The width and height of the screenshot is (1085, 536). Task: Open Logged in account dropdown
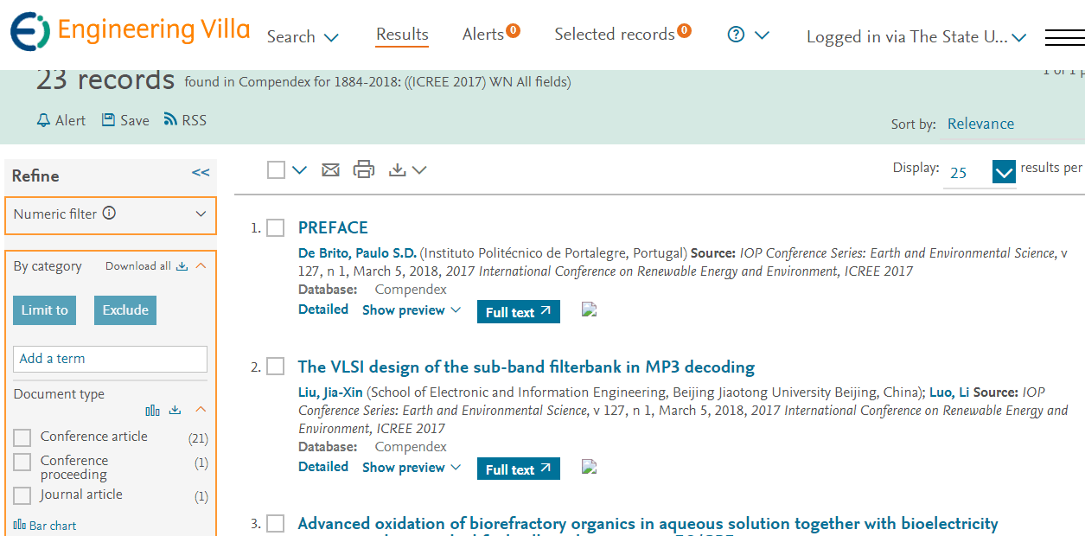click(x=916, y=37)
